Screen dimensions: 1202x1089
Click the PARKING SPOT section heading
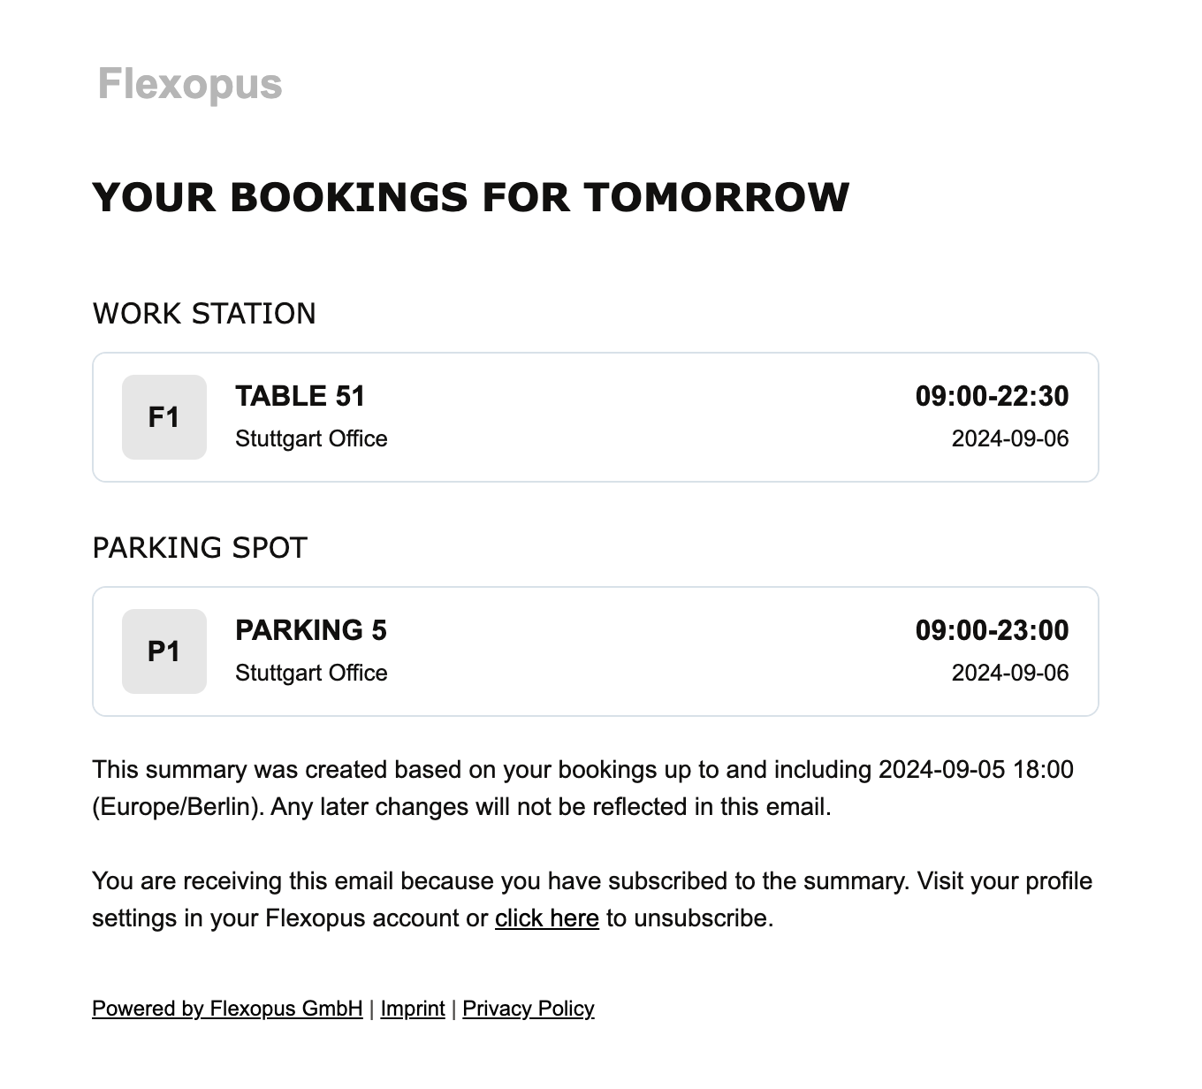pyautogui.click(x=200, y=548)
